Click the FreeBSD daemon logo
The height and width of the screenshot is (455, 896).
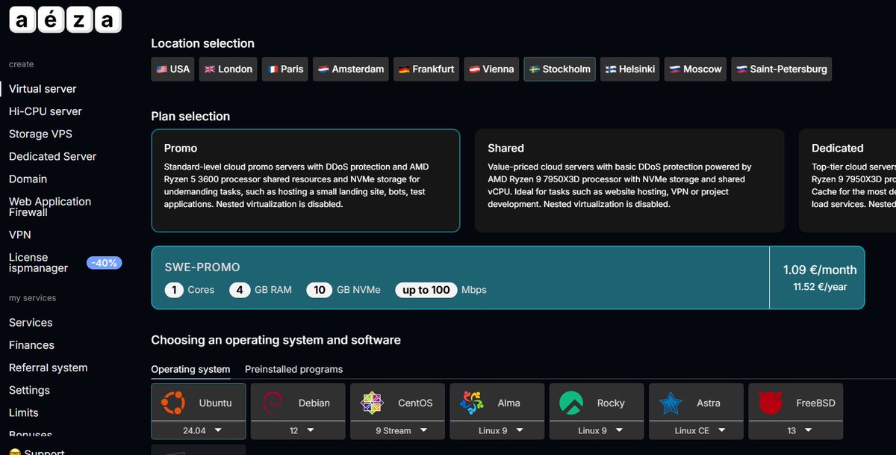point(771,403)
